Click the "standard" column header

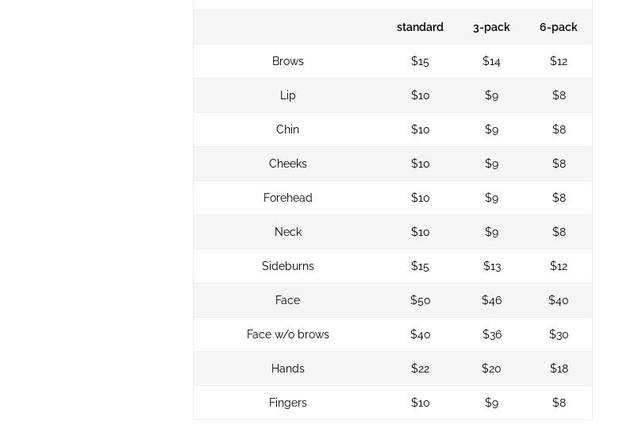[x=420, y=27]
